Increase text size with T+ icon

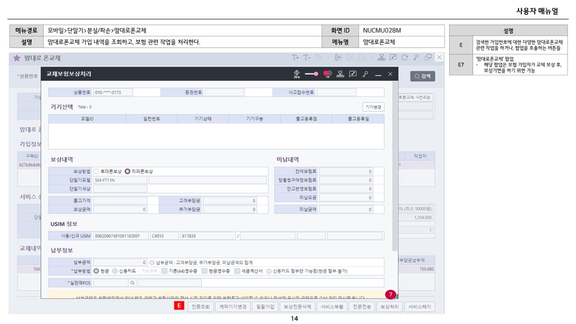pos(295,58)
